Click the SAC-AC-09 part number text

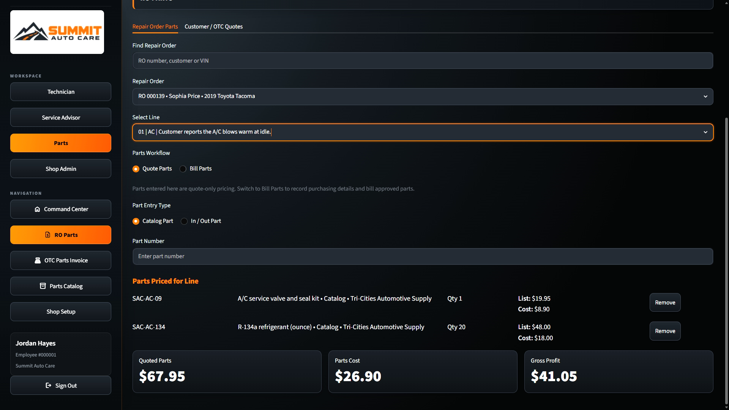pyautogui.click(x=147, y=298)
